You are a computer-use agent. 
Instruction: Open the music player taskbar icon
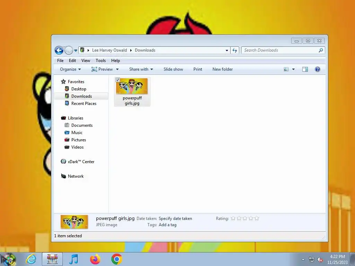click(x=74, y=259)
